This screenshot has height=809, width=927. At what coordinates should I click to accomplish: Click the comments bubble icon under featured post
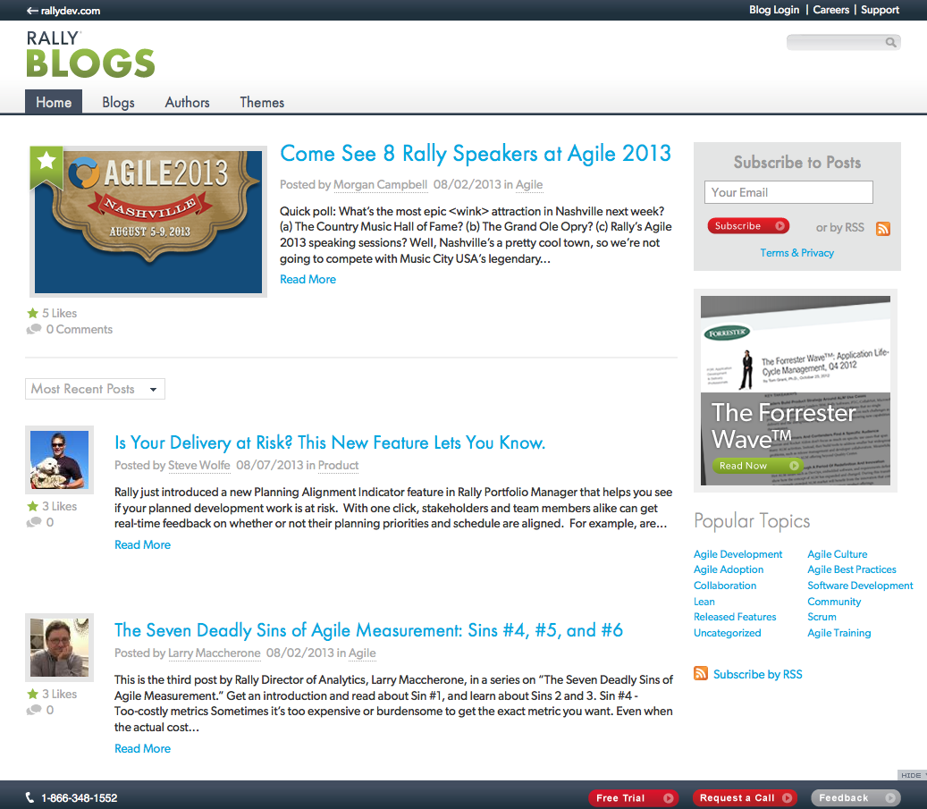[34, 329]
